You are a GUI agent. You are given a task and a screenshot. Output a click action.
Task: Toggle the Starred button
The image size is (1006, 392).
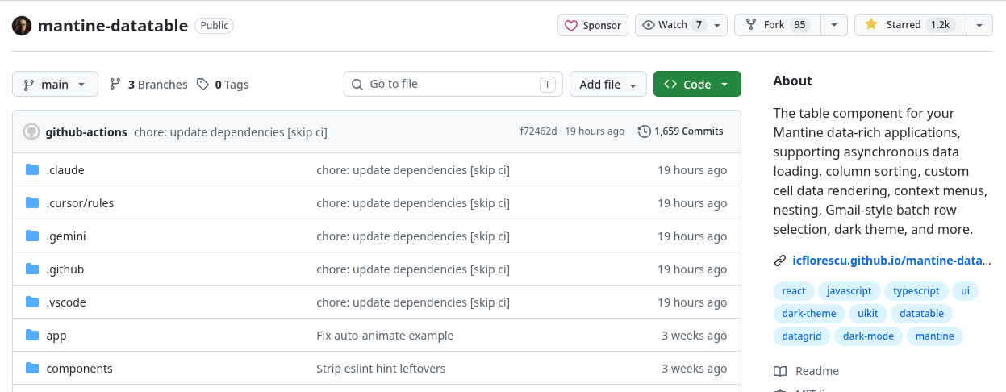point(909,25)
